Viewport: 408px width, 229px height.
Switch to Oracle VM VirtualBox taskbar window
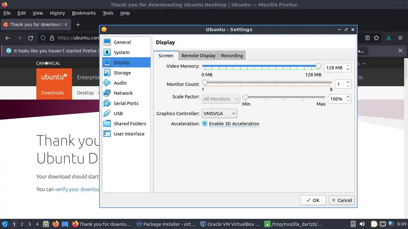pyautogui.click(x=230, y=224)
